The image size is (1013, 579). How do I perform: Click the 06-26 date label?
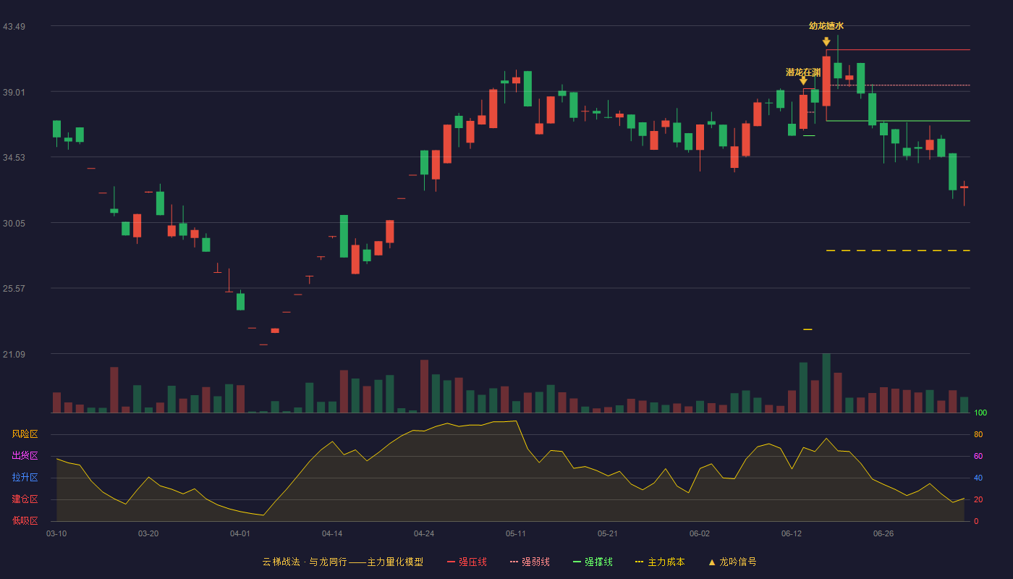point(883,533)
